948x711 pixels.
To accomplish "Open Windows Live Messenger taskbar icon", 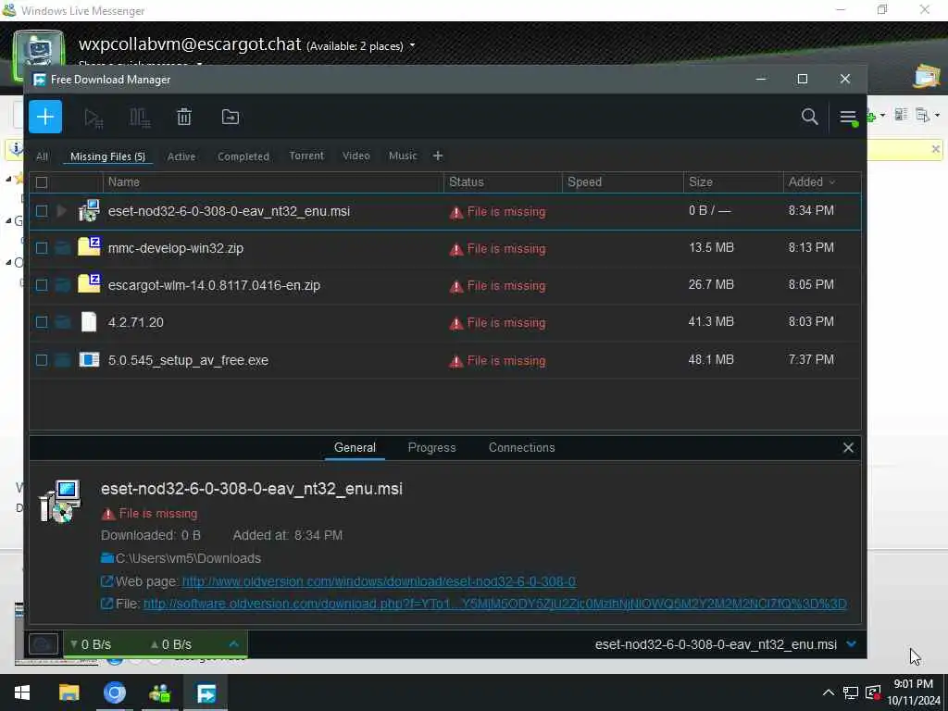I will point(159,692).
